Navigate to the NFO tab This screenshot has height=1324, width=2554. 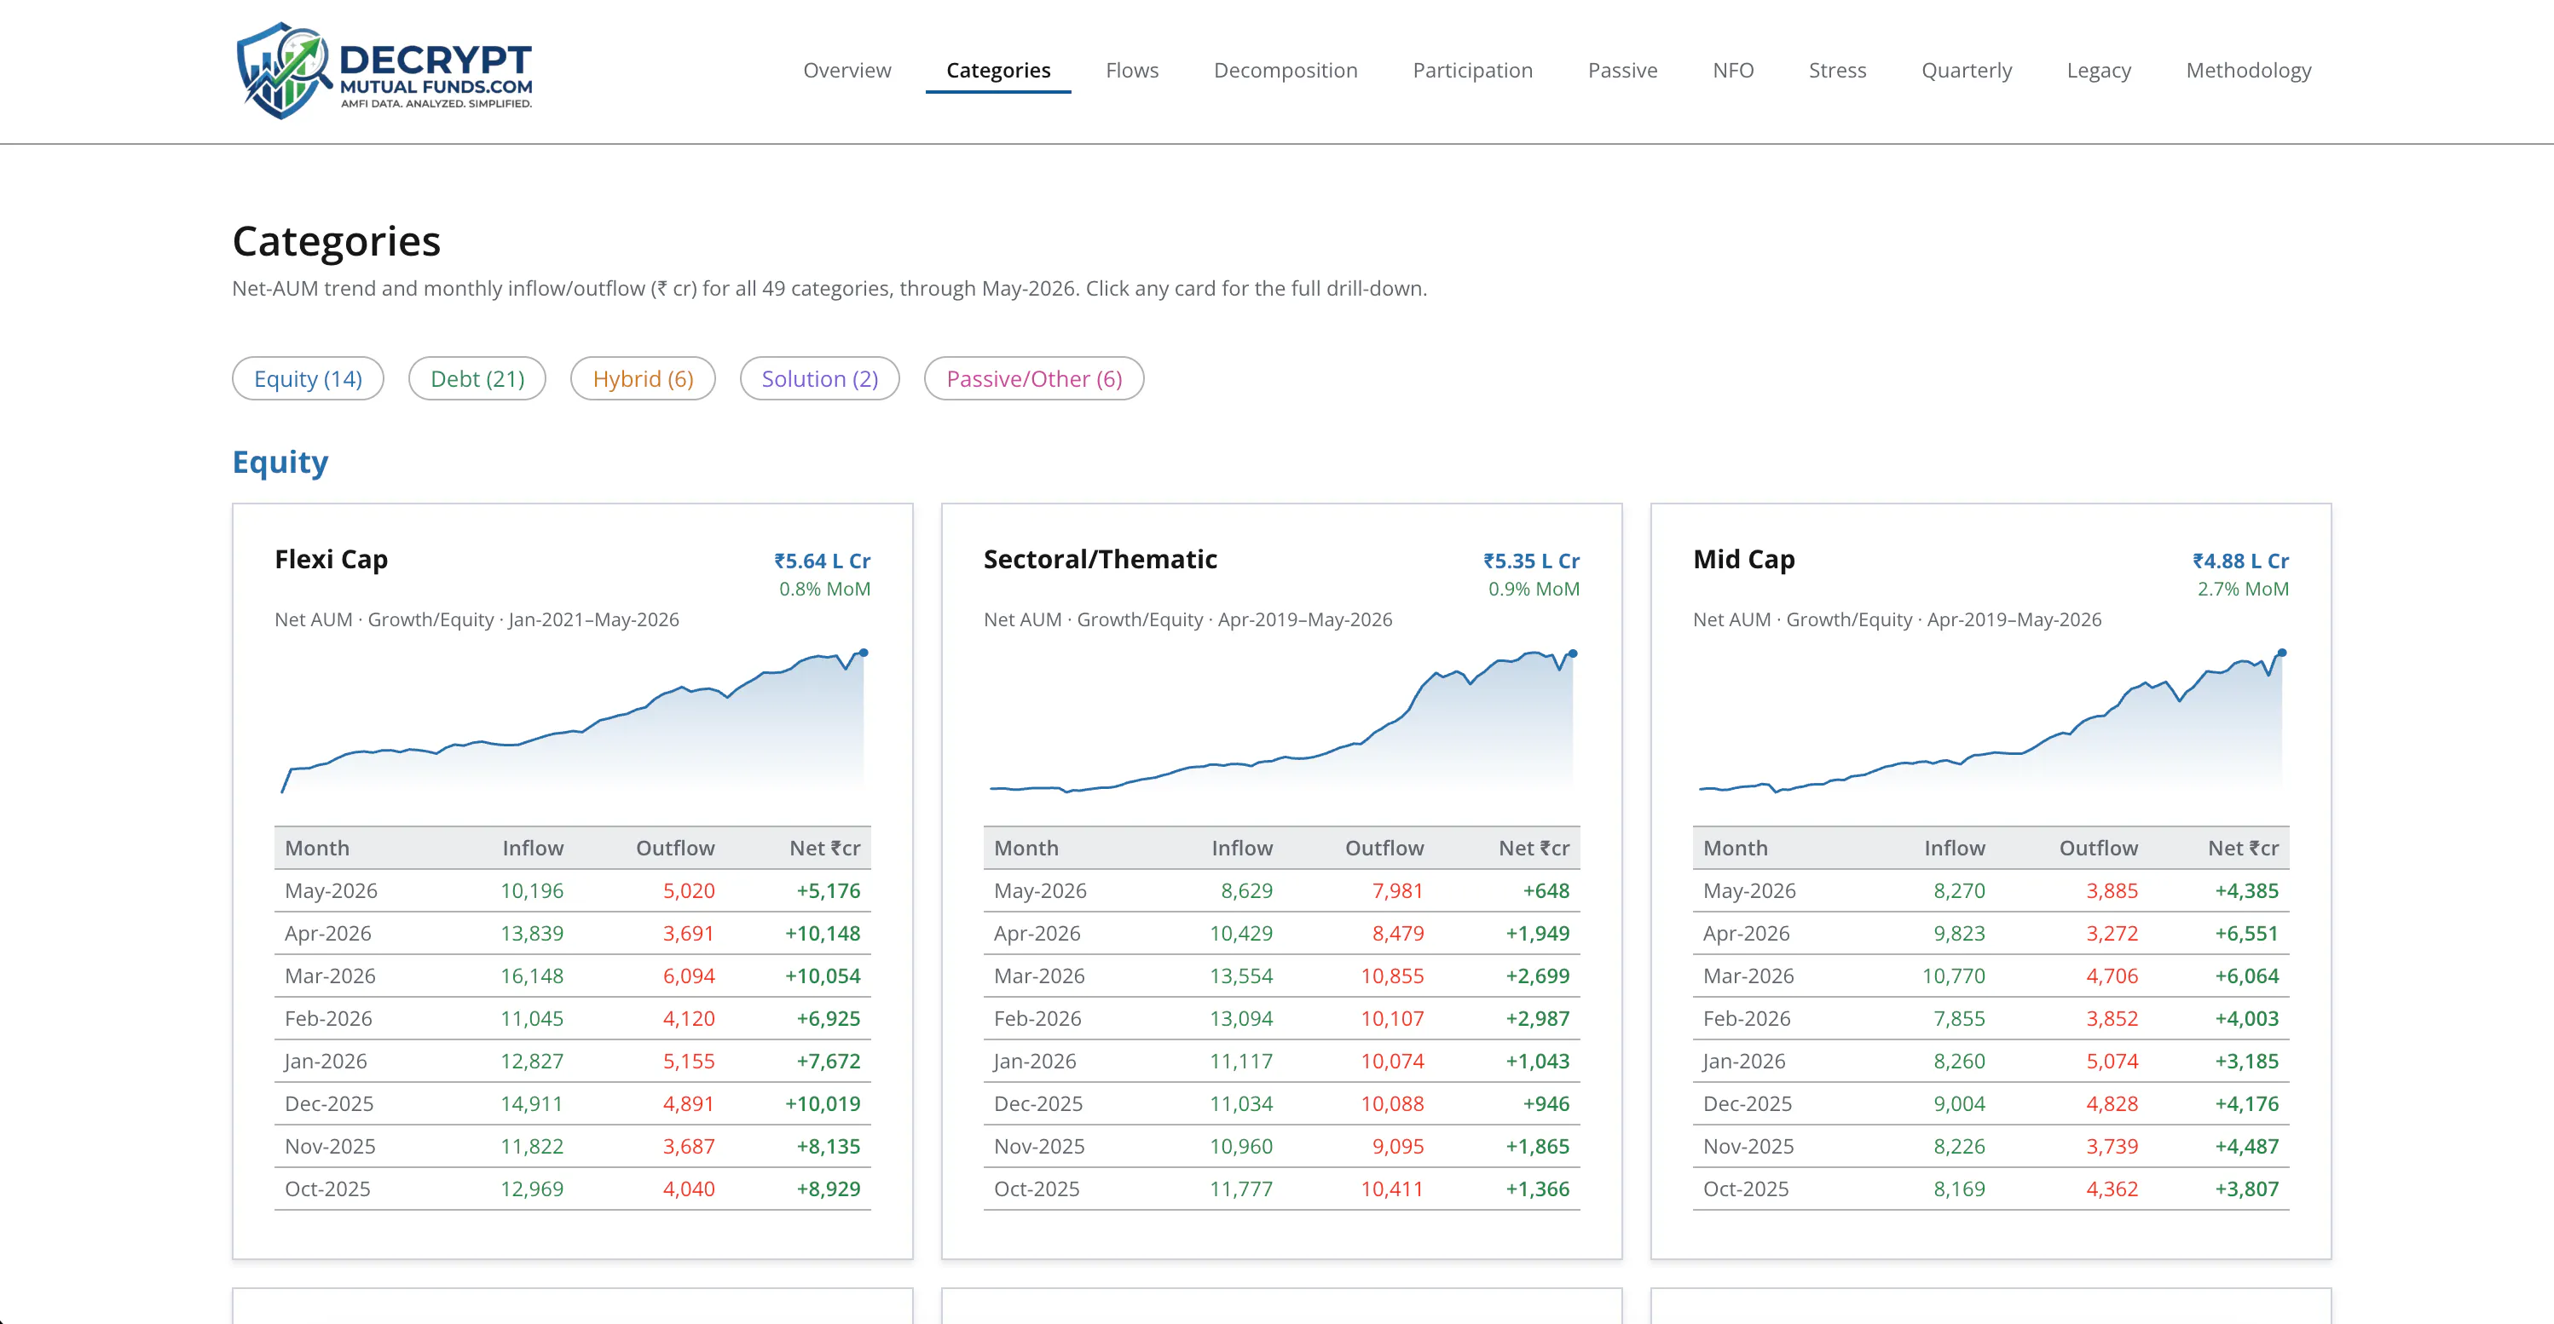(x=1733, y=71)
